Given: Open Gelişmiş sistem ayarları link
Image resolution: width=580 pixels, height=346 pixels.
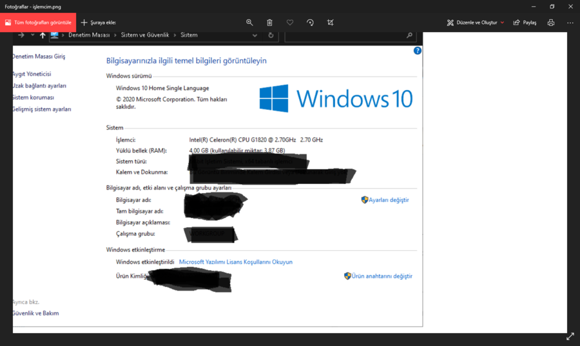Looking at the screenshot, I should point(42,109).
